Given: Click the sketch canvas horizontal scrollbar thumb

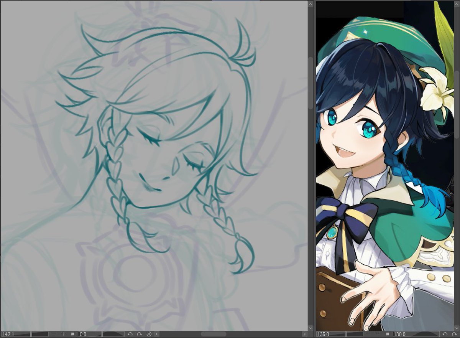Looking at the screenshot, I should point(214,334).
